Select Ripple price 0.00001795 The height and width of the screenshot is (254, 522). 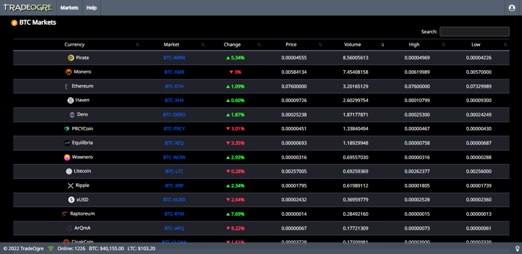coord(294,186)
